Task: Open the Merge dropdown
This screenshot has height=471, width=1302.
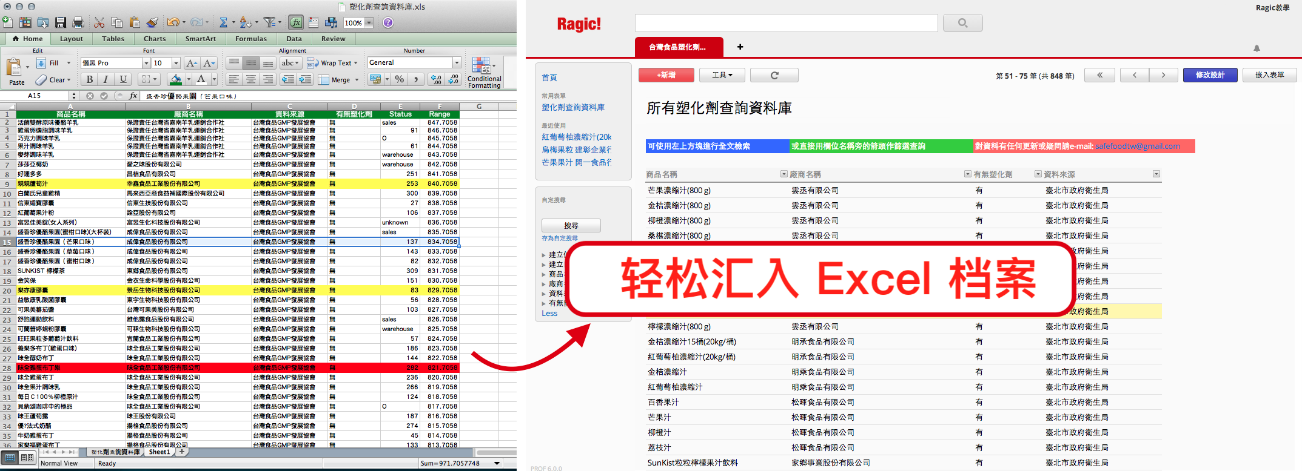Action: coord(357,80)
